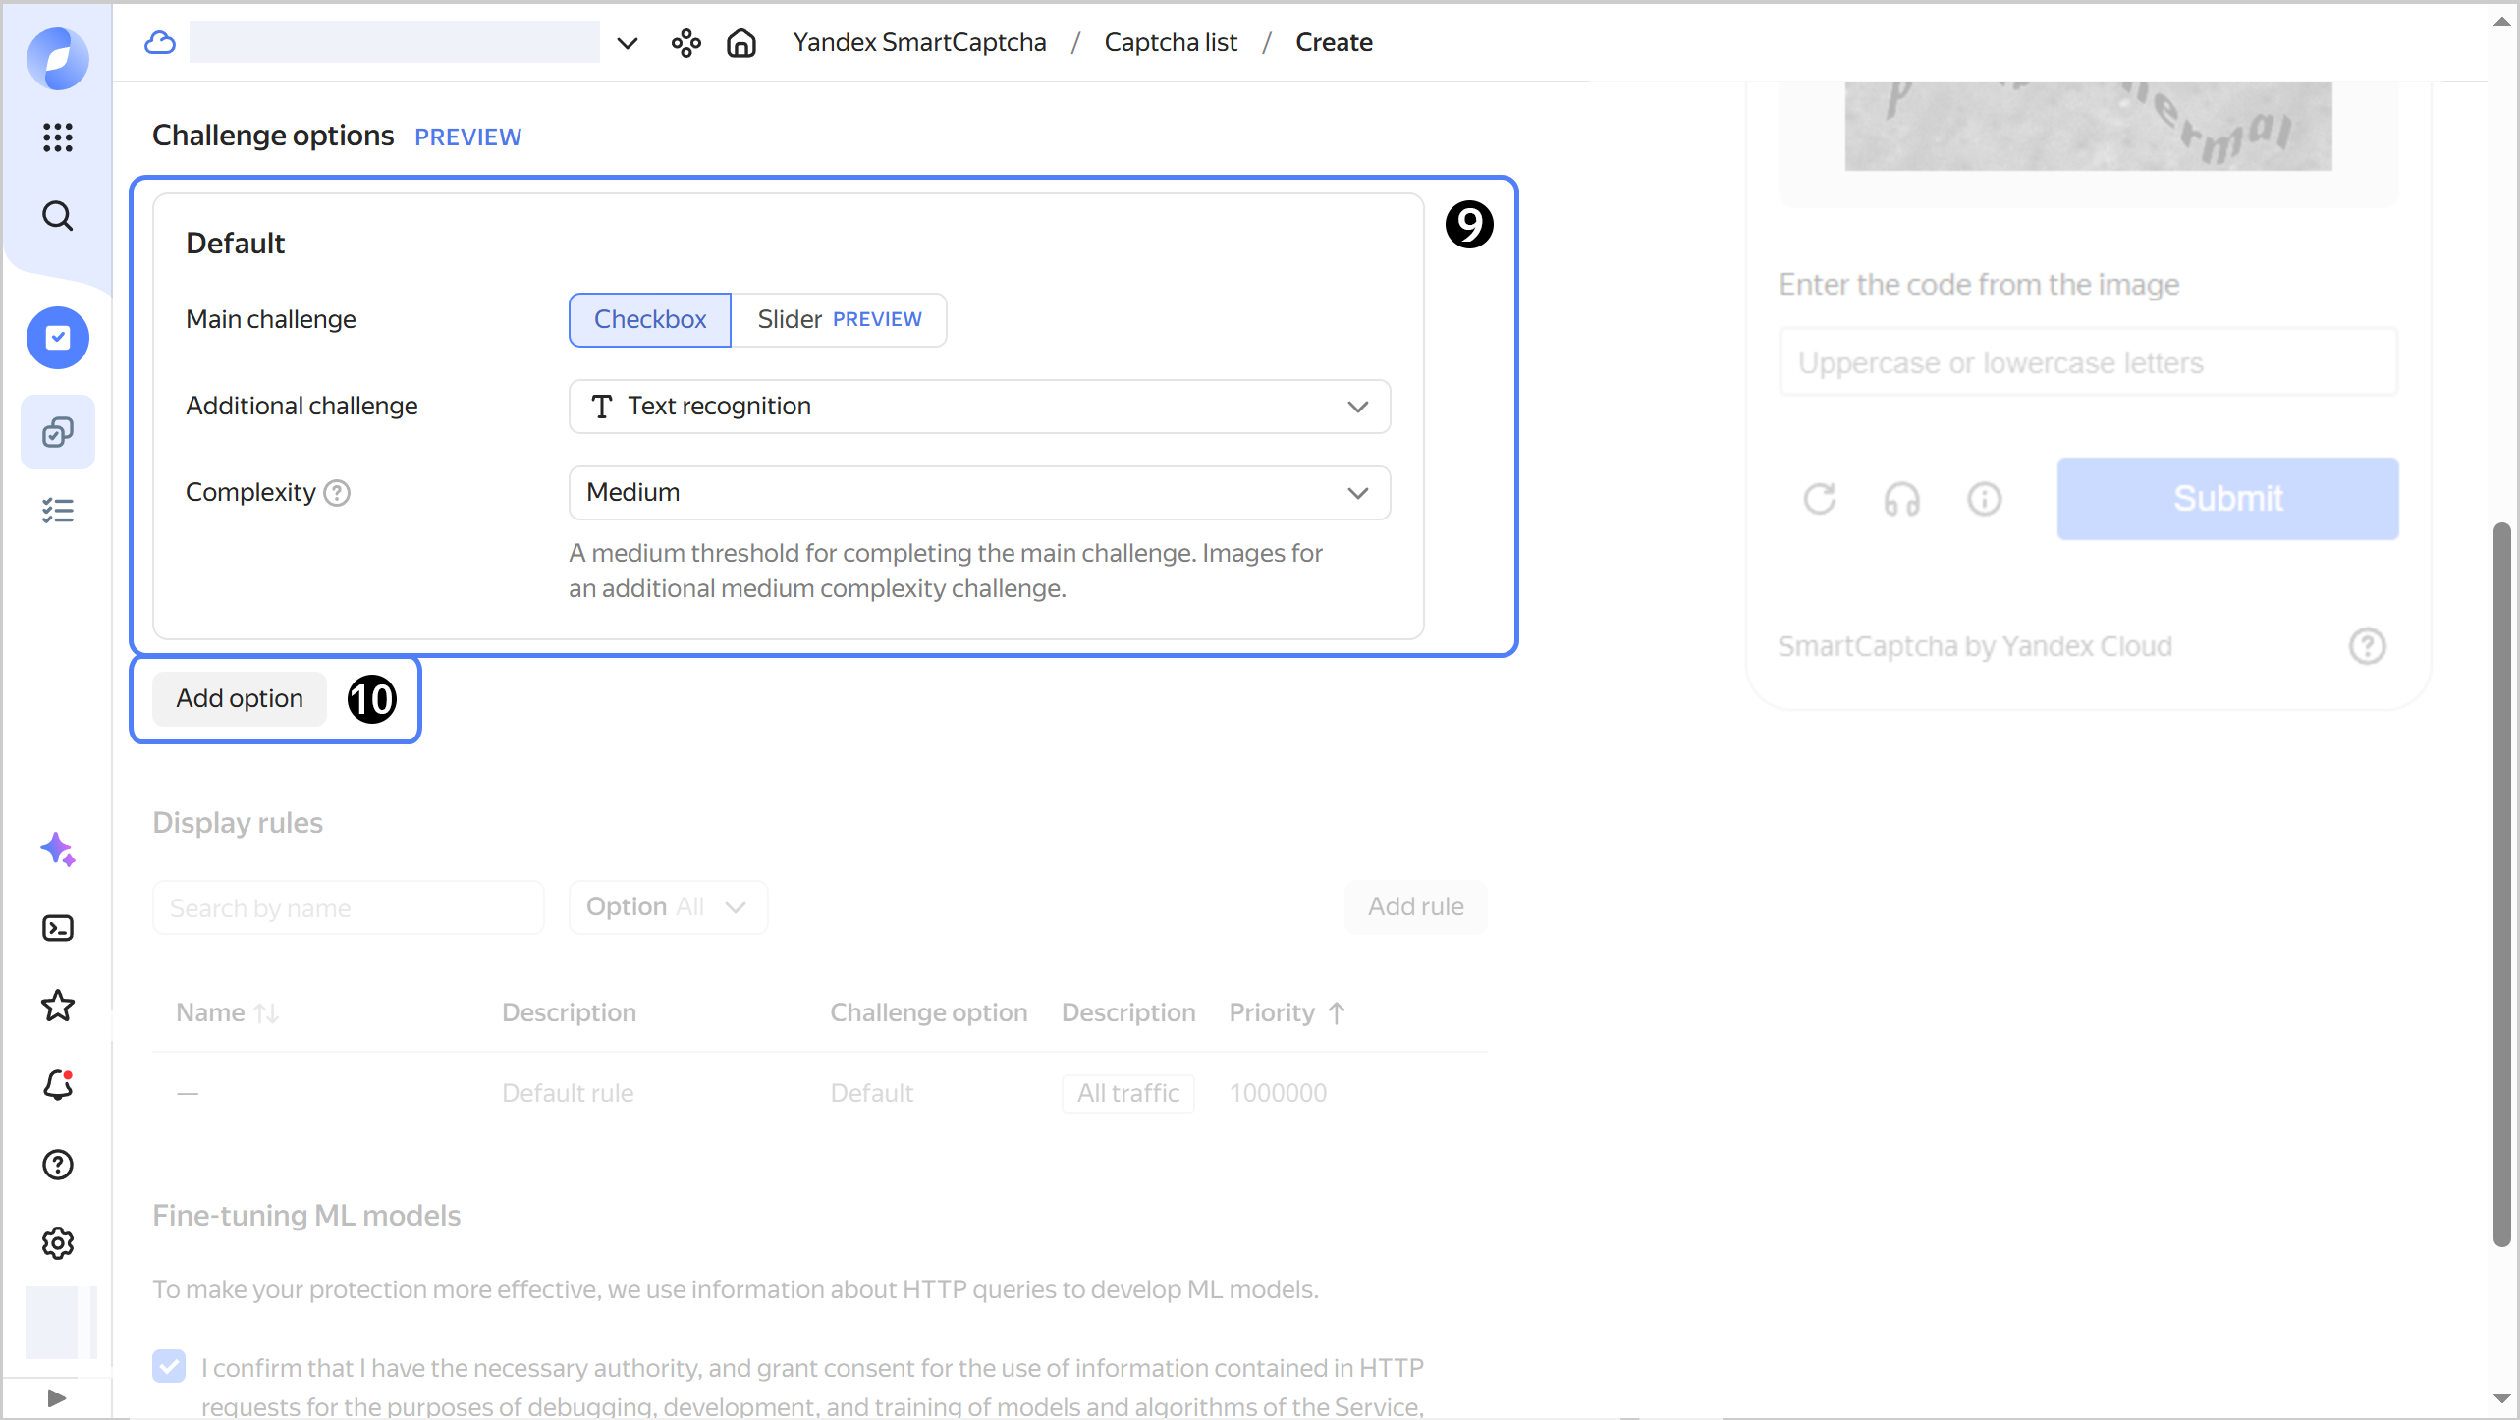Open the all services grid icon
The image size is (2520, 1420).
(x=58, y=137)
